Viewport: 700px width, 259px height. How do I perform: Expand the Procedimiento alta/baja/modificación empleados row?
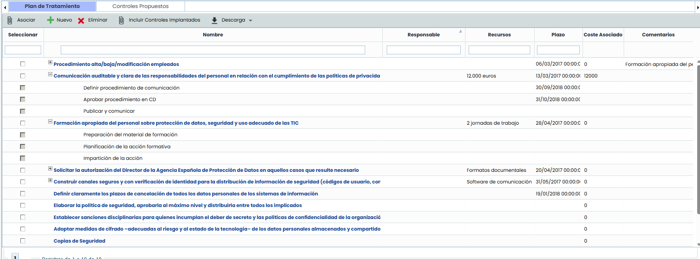[x=50, y=62]
